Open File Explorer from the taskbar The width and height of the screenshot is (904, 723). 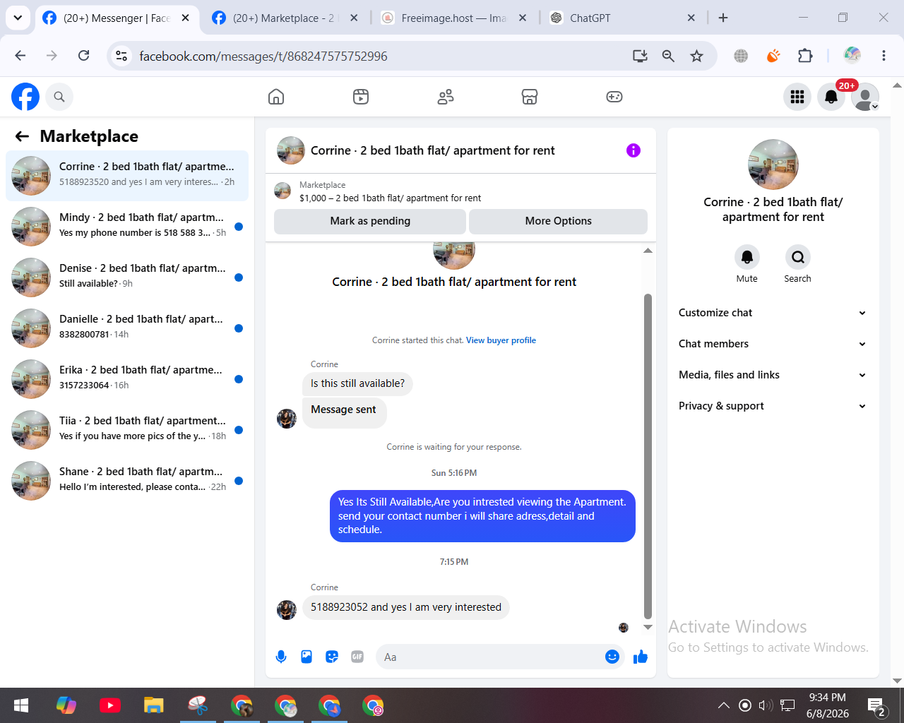(x=154, y=705)
